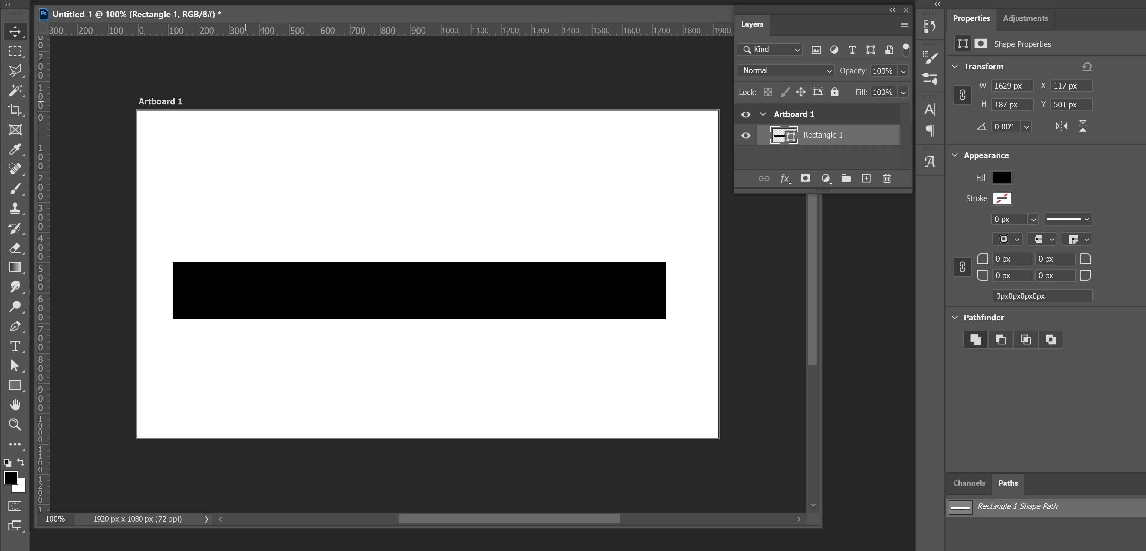Click the Artboard 1 label on canvas
The width and height of the screenshot is (1146, 551).
(x=160, y=101)
